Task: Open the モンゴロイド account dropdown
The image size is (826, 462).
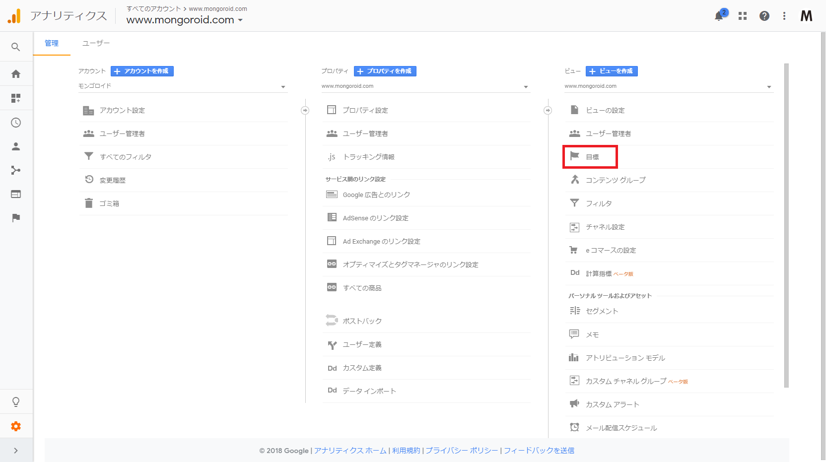Action: 183,86
